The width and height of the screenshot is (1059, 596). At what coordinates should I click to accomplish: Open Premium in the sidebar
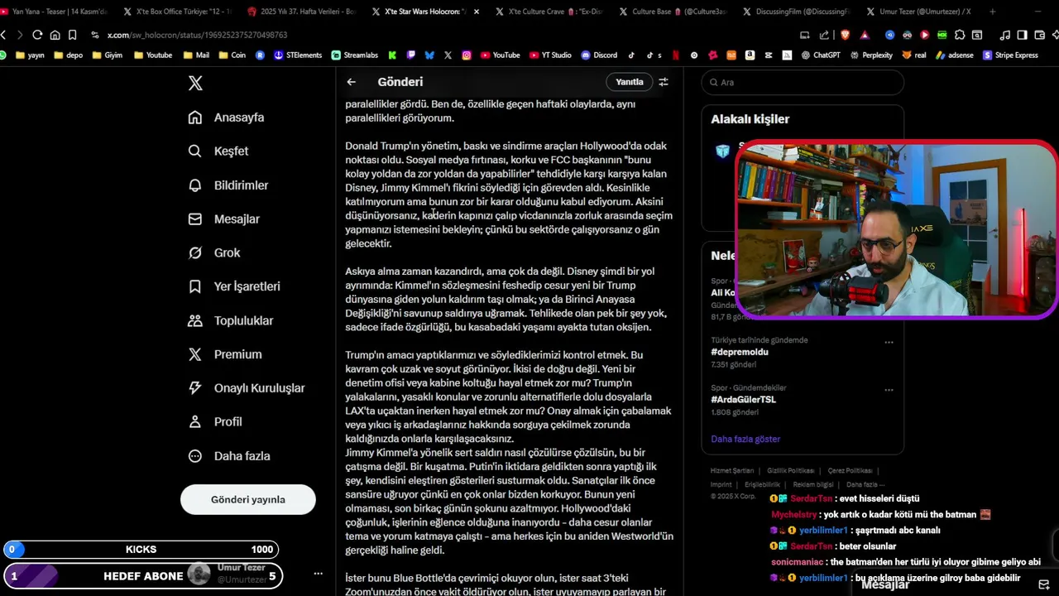pos(225,354)
